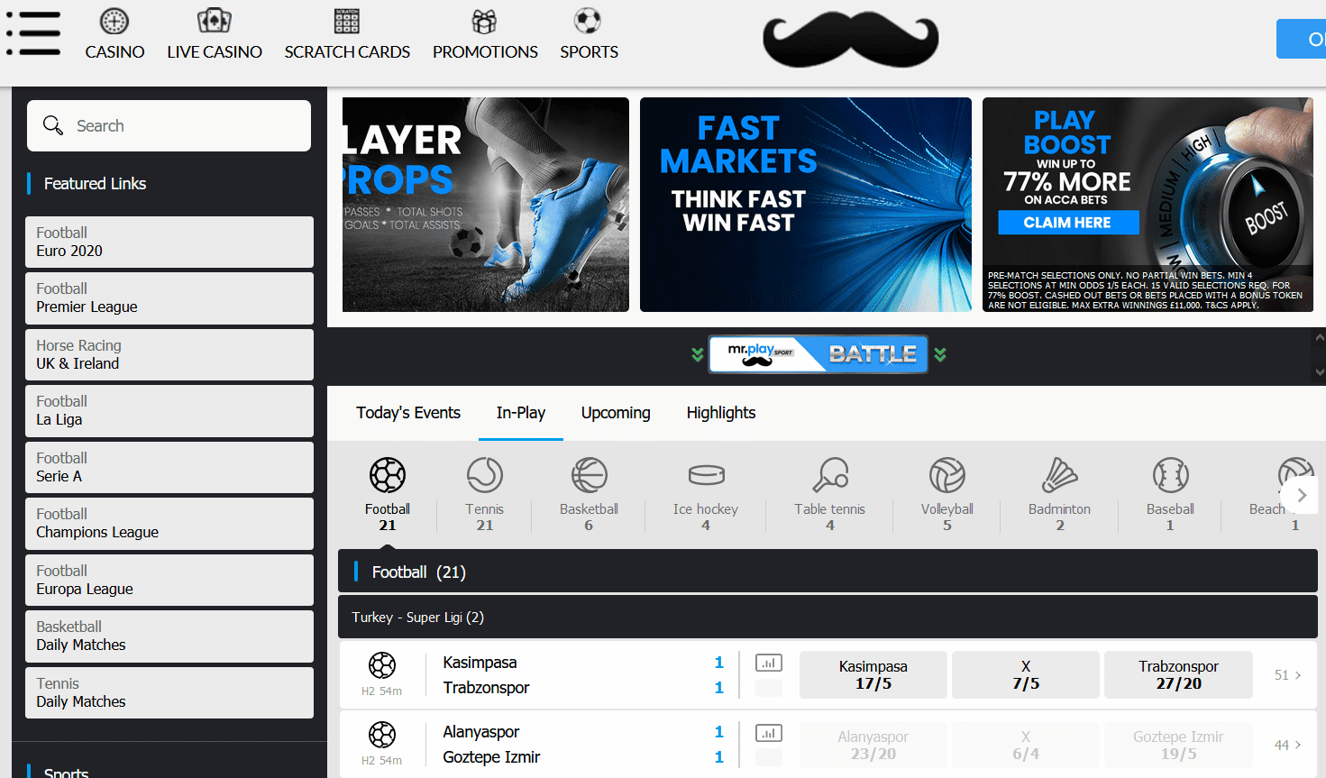Open the Fast Markets promo banner
1326x778 pixels.
tap(805, 205)
